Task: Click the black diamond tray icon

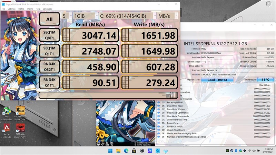Action: [x=245, y=151]
